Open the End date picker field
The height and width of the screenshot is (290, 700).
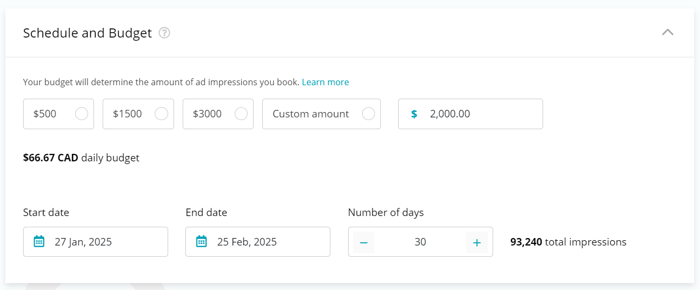point(258,242)
